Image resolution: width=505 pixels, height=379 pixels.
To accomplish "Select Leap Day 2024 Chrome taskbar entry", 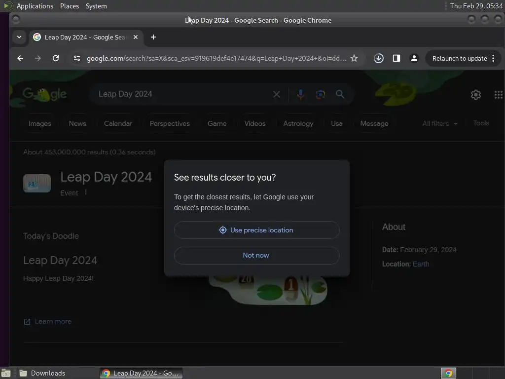I will 141,373.
